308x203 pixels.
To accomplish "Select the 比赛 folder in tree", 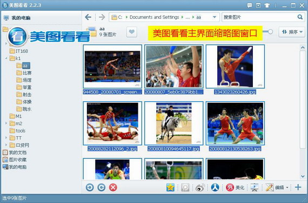I will point(24,73).
